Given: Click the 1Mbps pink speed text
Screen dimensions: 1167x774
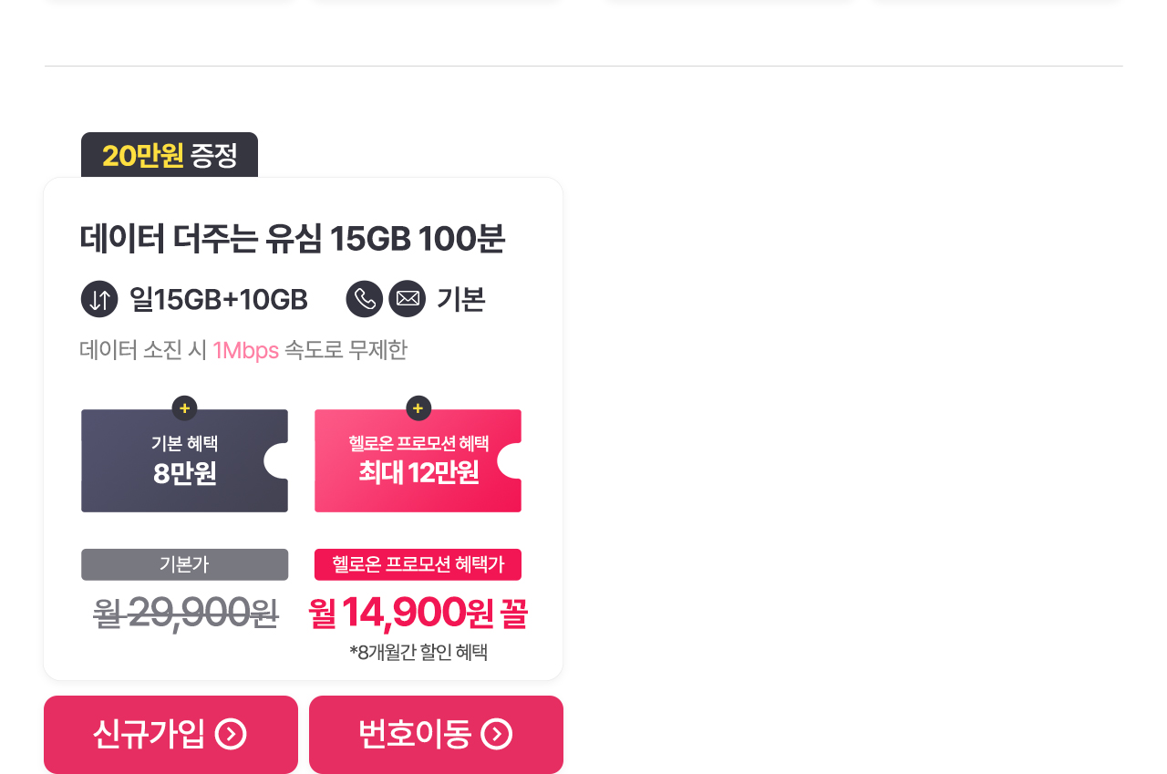Looking at the screenshot, I should point(246,350).
